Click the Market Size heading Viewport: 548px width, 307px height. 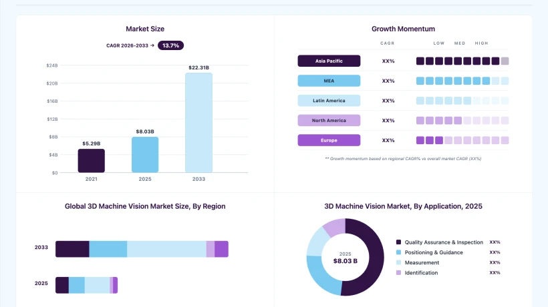pos(145,29)
